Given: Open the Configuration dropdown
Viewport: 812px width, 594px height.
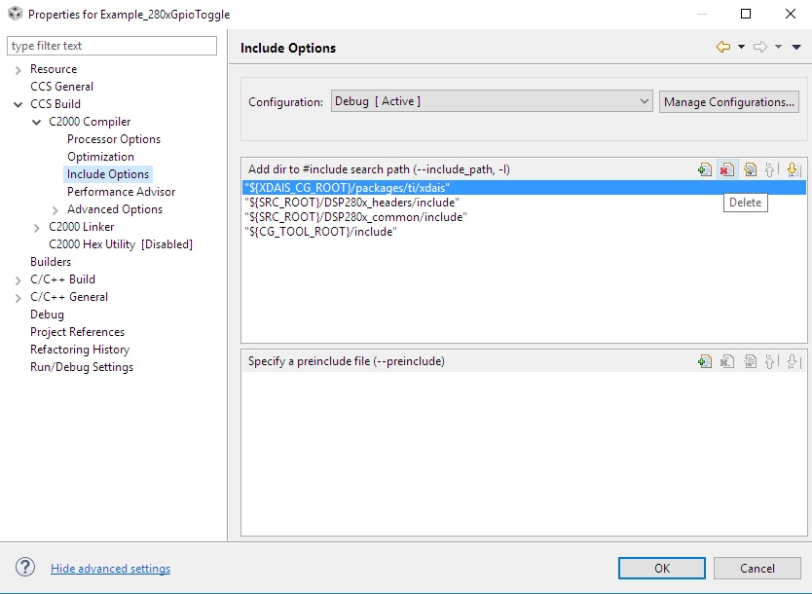Looking at the screenshot, I should (492, 101).
